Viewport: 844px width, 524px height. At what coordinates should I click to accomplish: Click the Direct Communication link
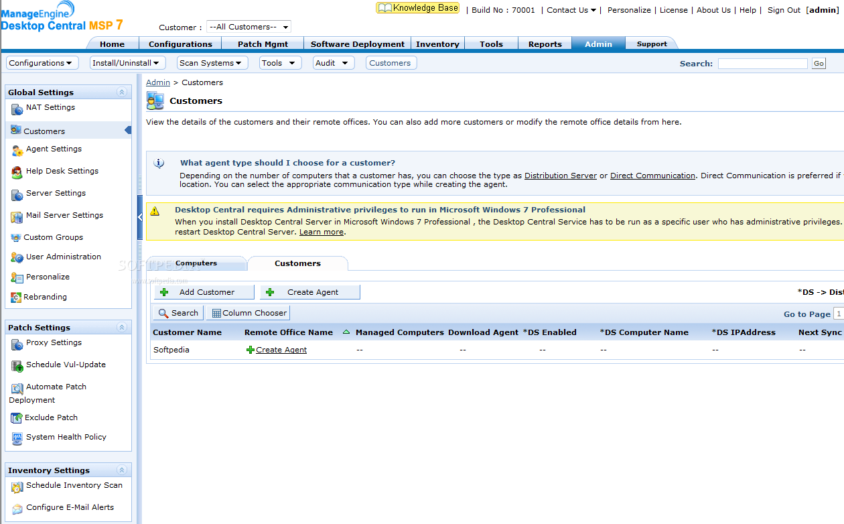[x=652, y=176]
